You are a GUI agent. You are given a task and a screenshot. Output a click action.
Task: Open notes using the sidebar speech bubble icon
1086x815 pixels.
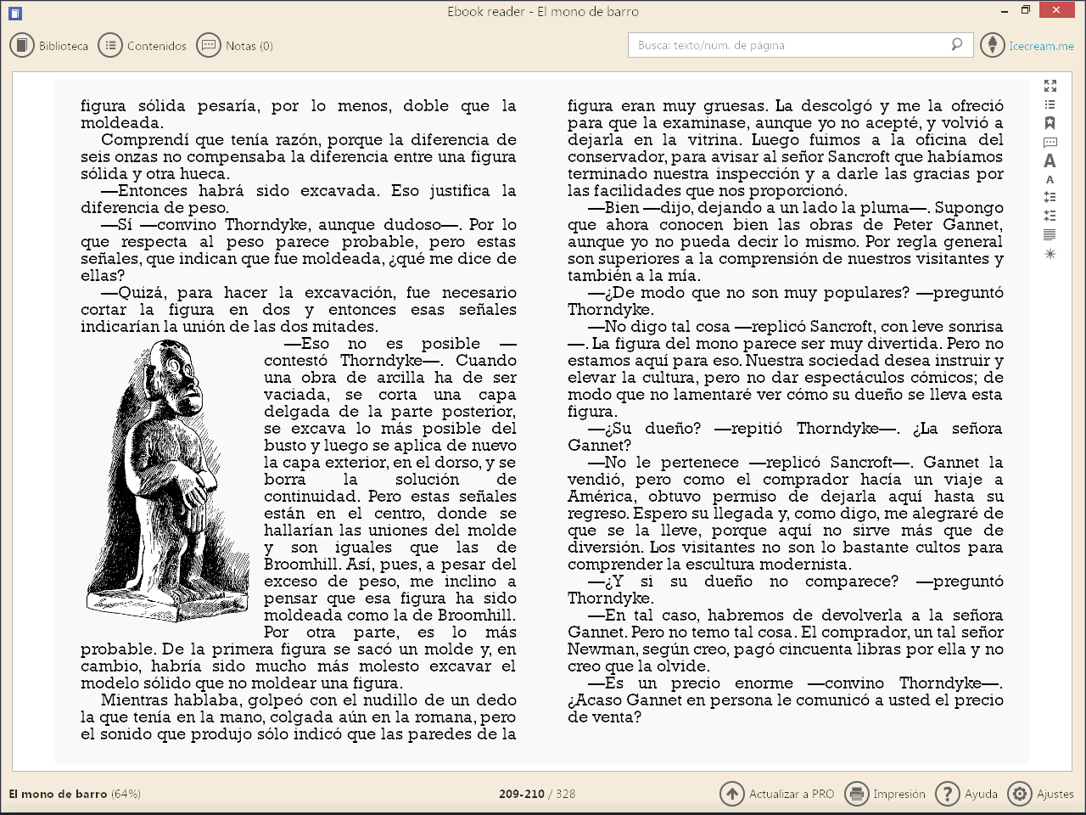coord(1050,142)
